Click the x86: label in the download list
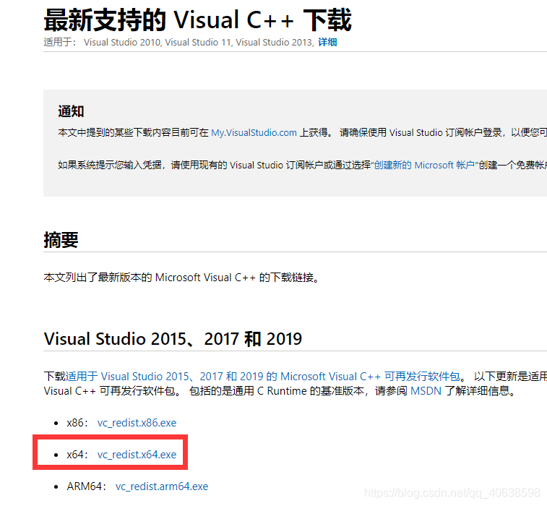The height and width of the screenshot is (506, 547). 77,423
